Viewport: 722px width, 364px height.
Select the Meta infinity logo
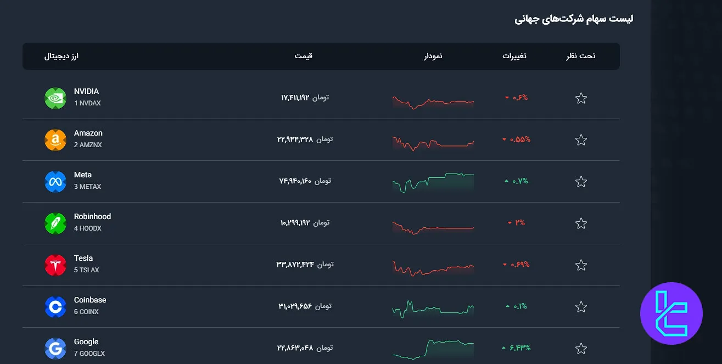pyautogui.click(x=55, y=181)
